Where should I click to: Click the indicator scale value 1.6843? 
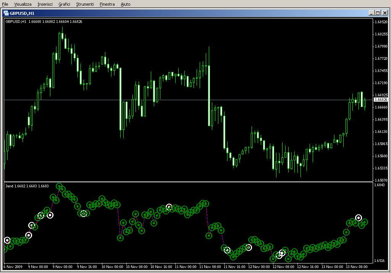(x=380, y=185)
